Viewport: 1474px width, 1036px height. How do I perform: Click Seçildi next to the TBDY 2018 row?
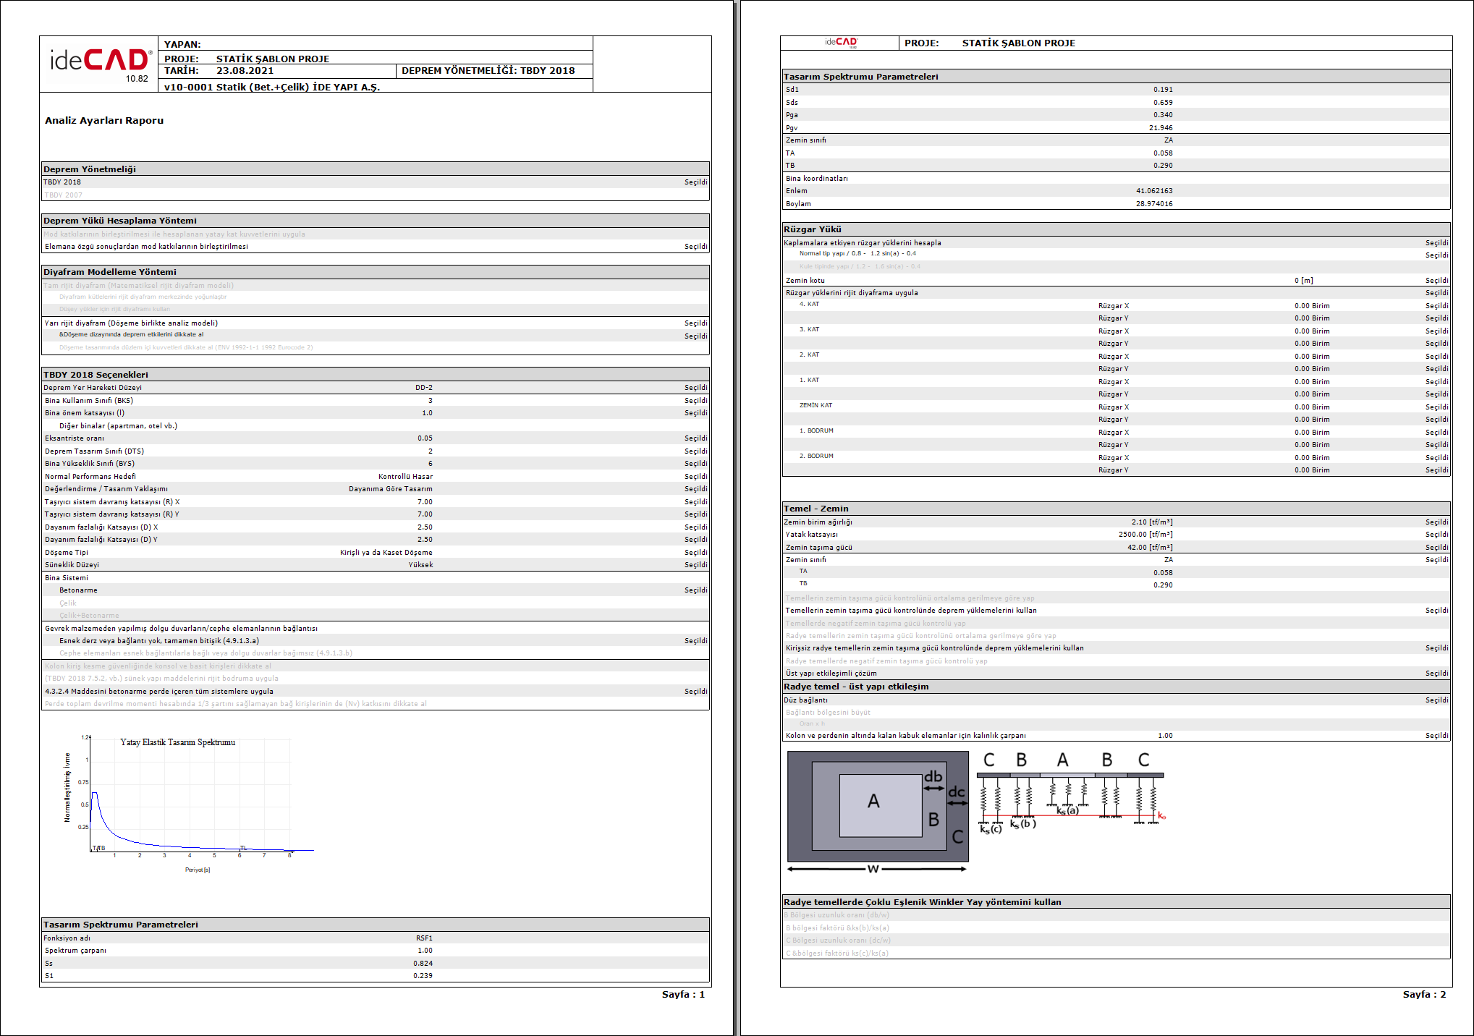click(695, 182)
